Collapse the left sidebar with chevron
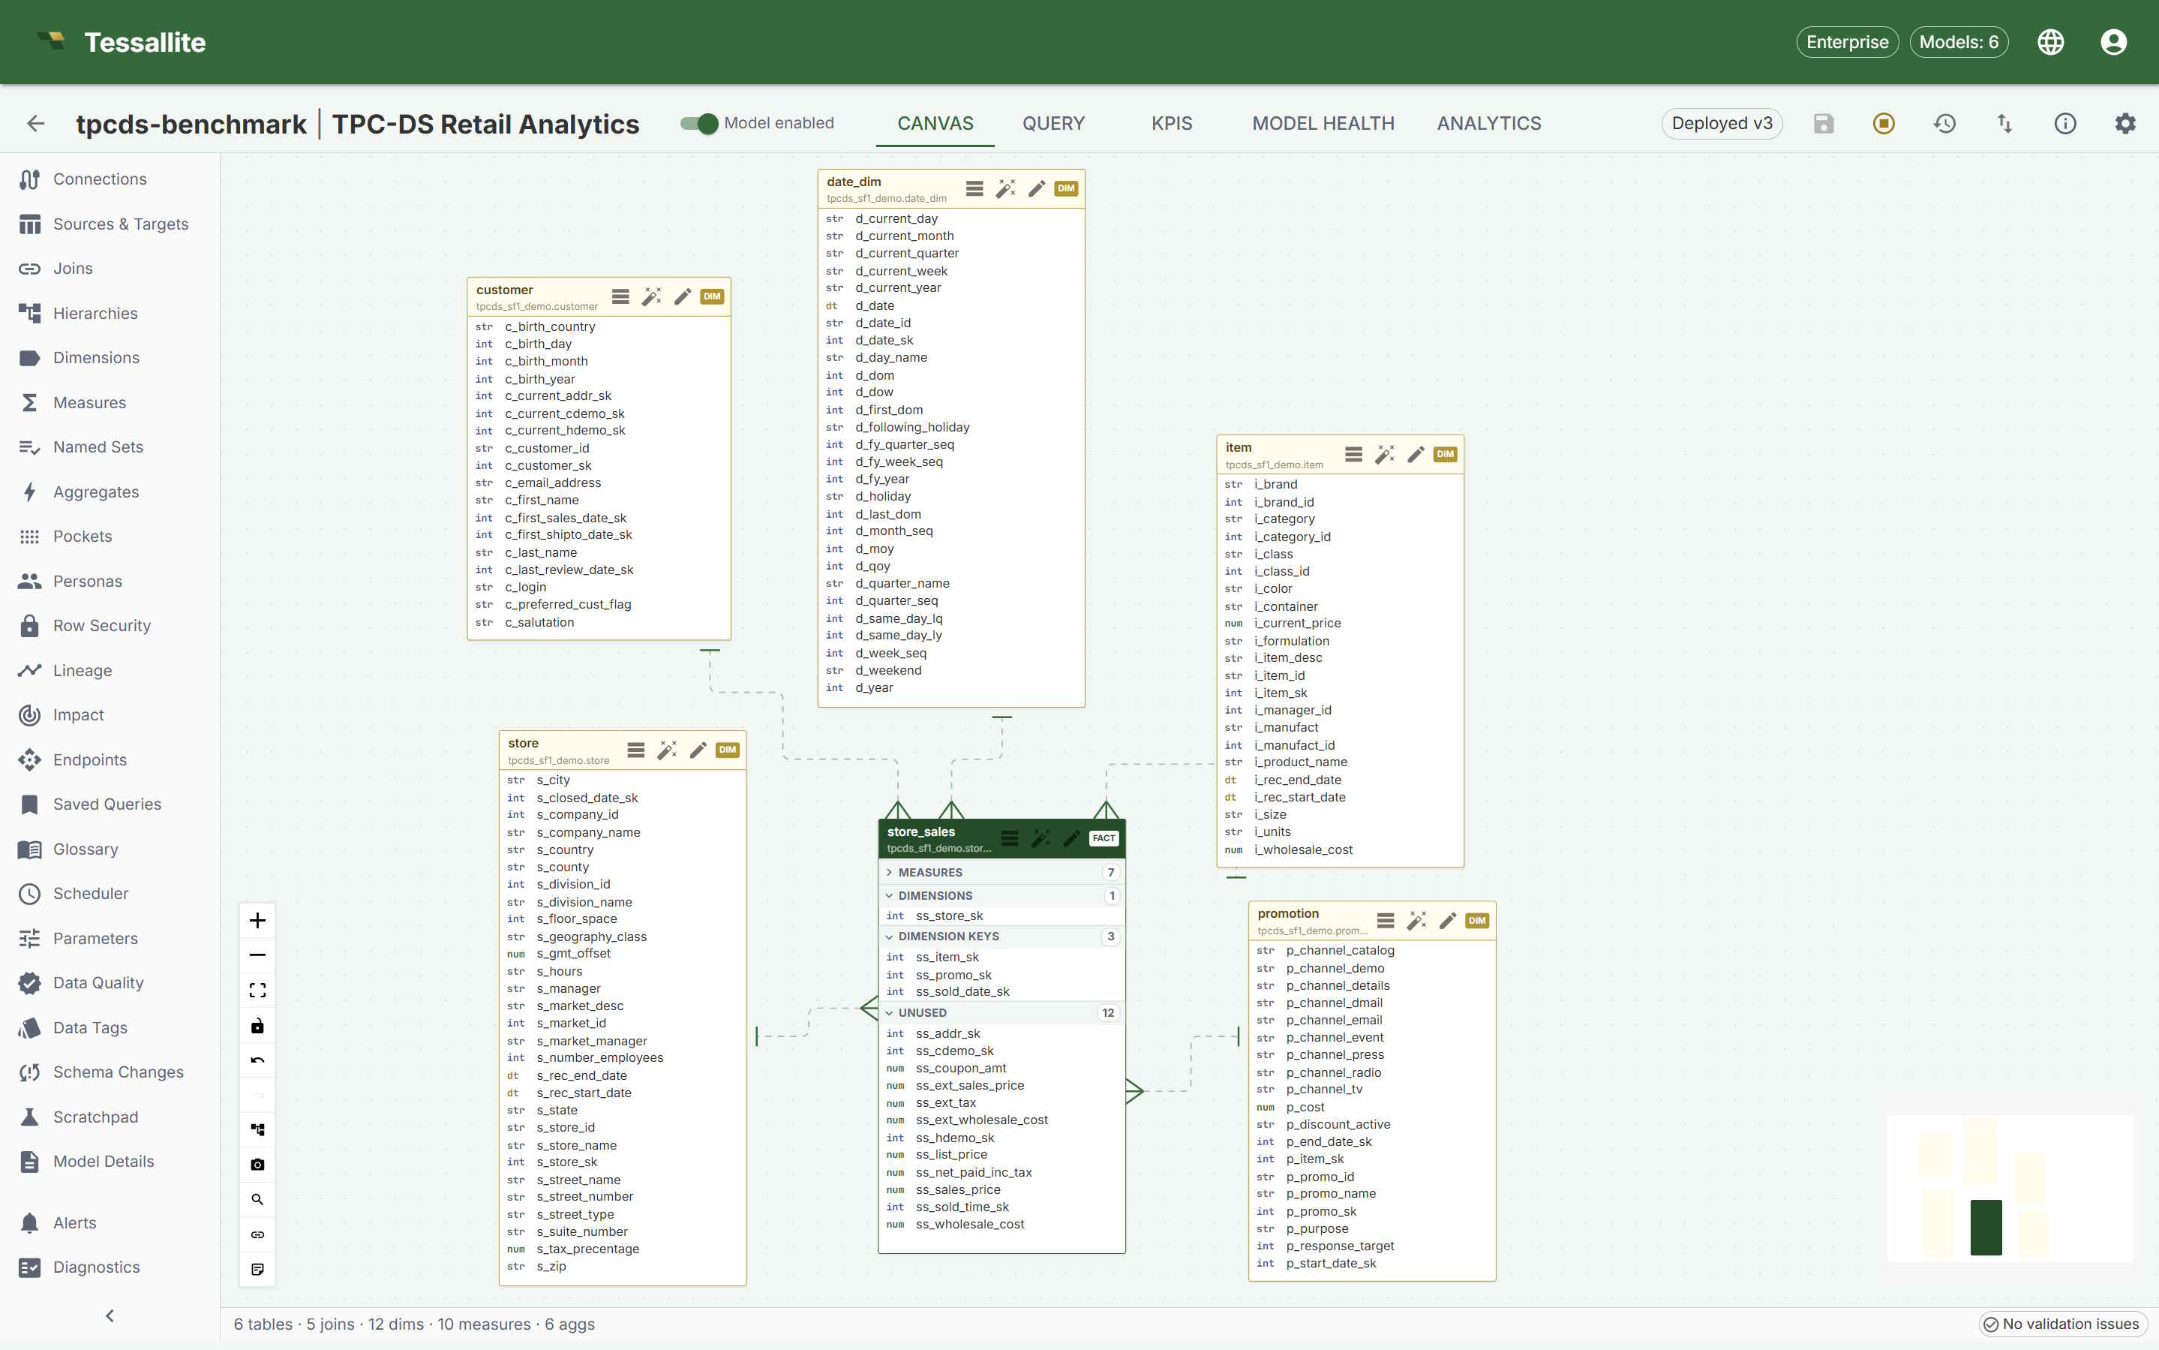Viewport: 2159px width, 1350px height. pyautogui.click(x=110, y=1315)
